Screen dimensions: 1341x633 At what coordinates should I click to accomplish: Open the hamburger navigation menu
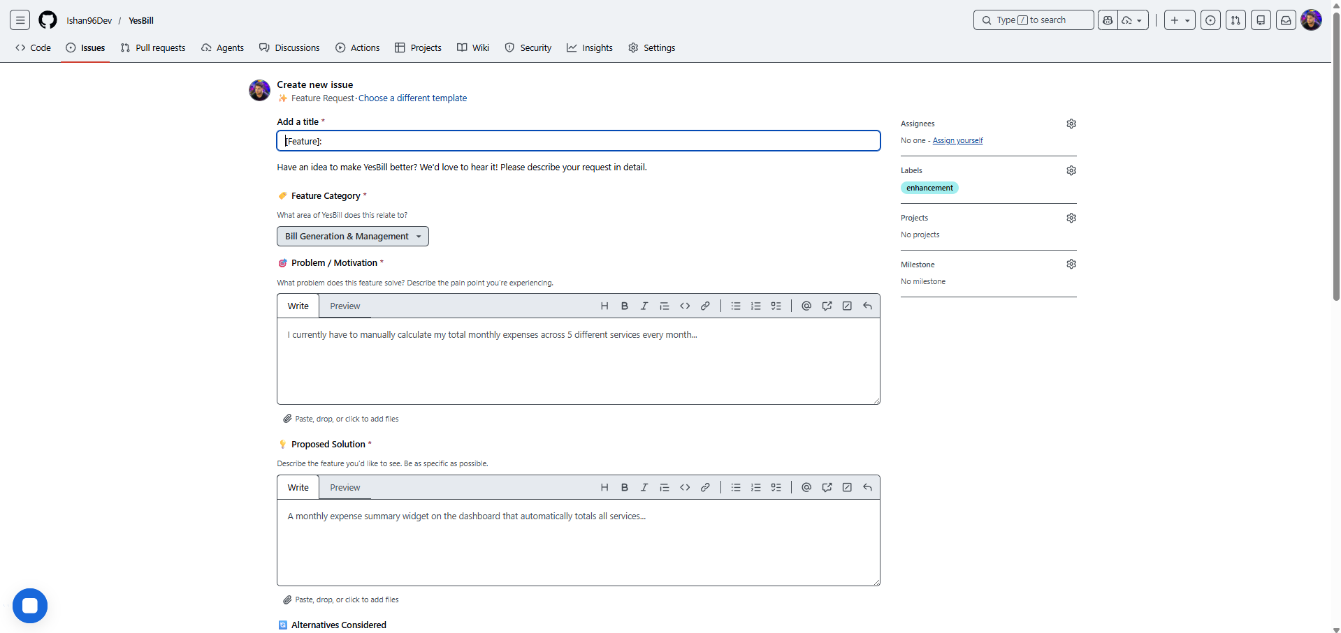(20, 20)
